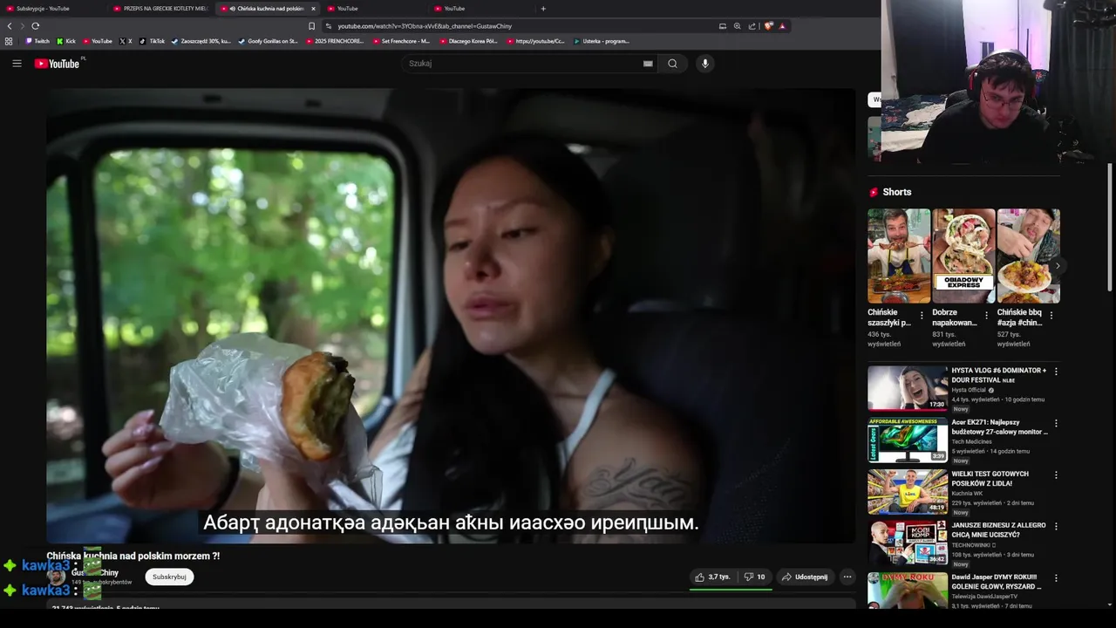The width and height of the screenshot is (1116, 628).
Task: Open Dobrze napakowan short thumbnail
Action: pyautogui.click(x=963, y=256)
